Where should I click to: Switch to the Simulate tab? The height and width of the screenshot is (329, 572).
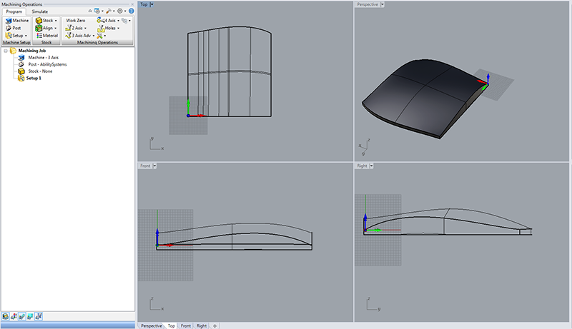pos(40,11)
